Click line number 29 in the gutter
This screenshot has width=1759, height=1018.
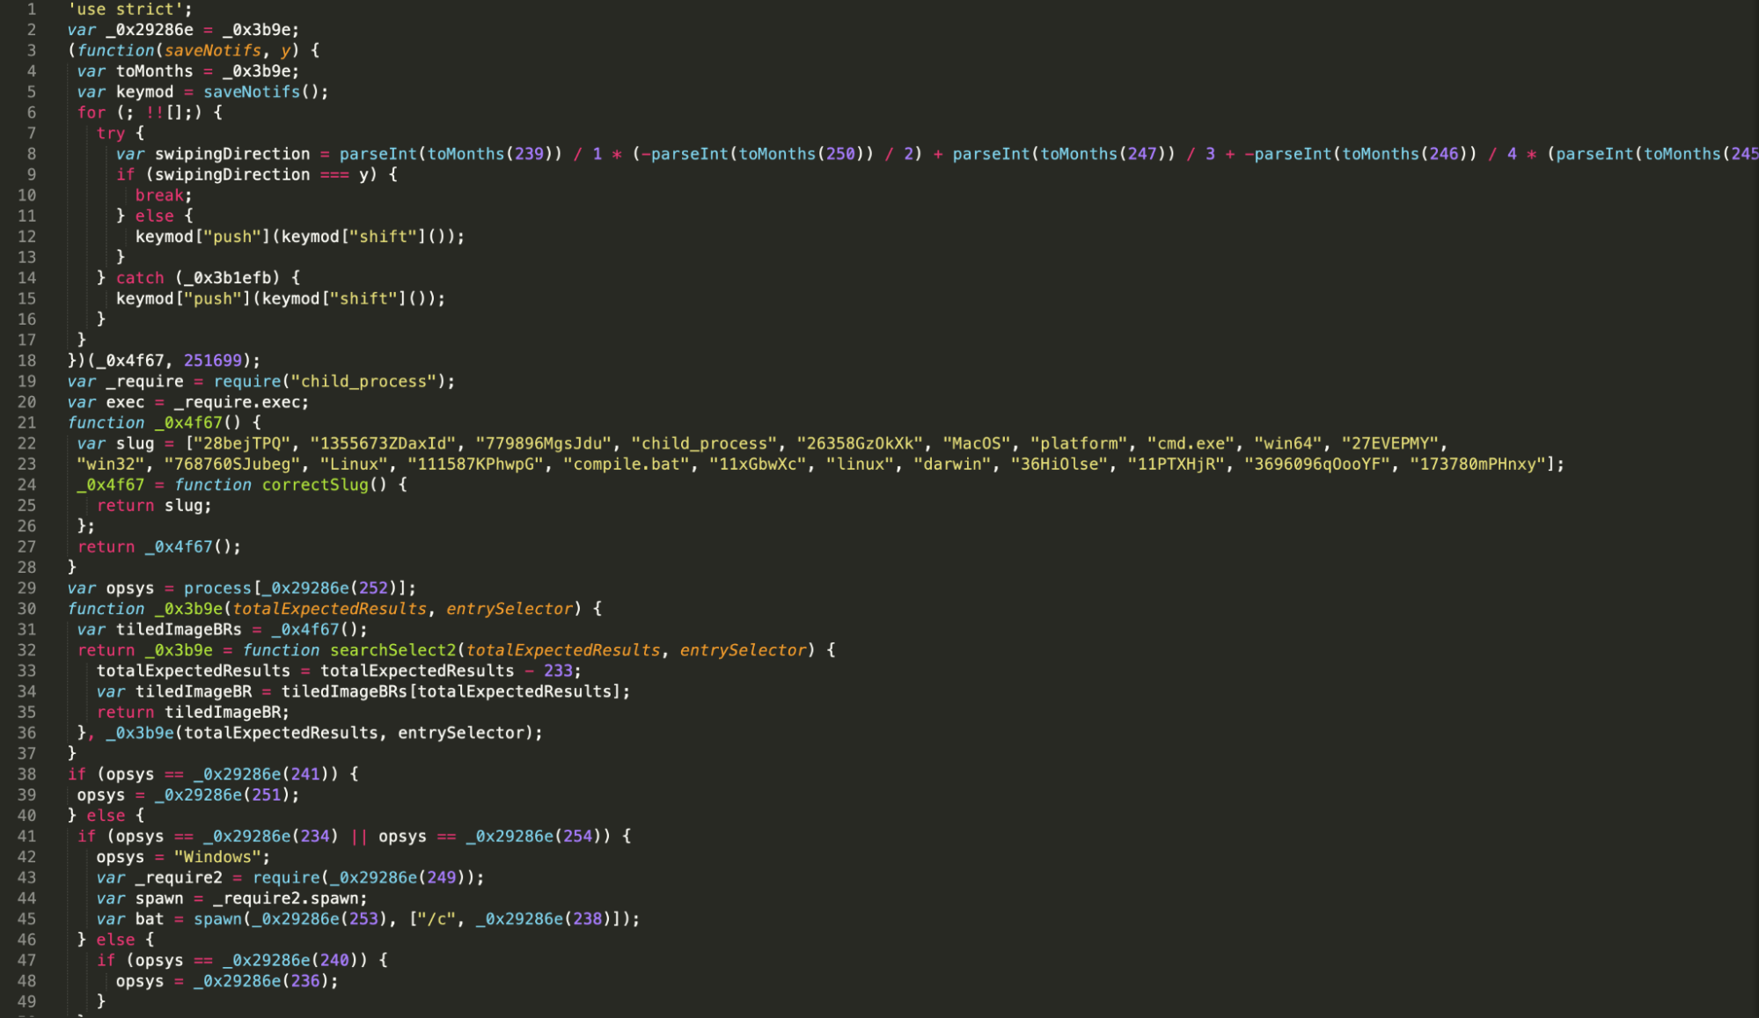[x=26, y=589]
